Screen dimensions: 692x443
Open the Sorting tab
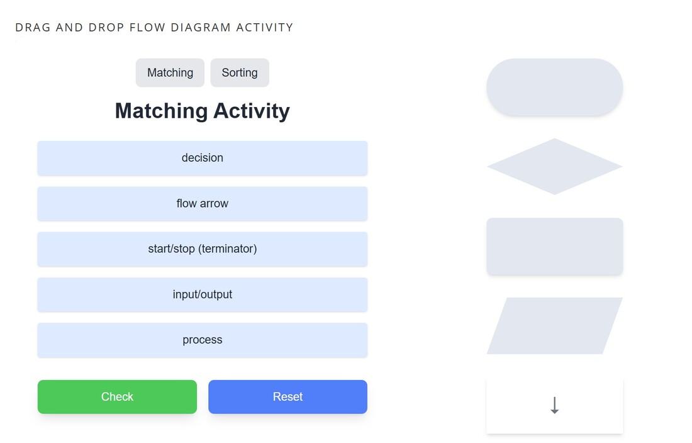tap(240, 72)
